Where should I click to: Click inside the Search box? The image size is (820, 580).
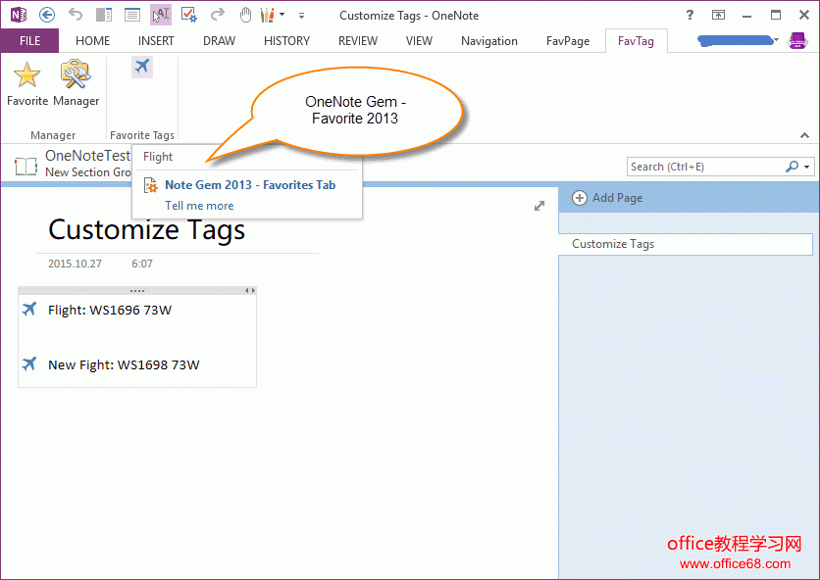point(704,168)
